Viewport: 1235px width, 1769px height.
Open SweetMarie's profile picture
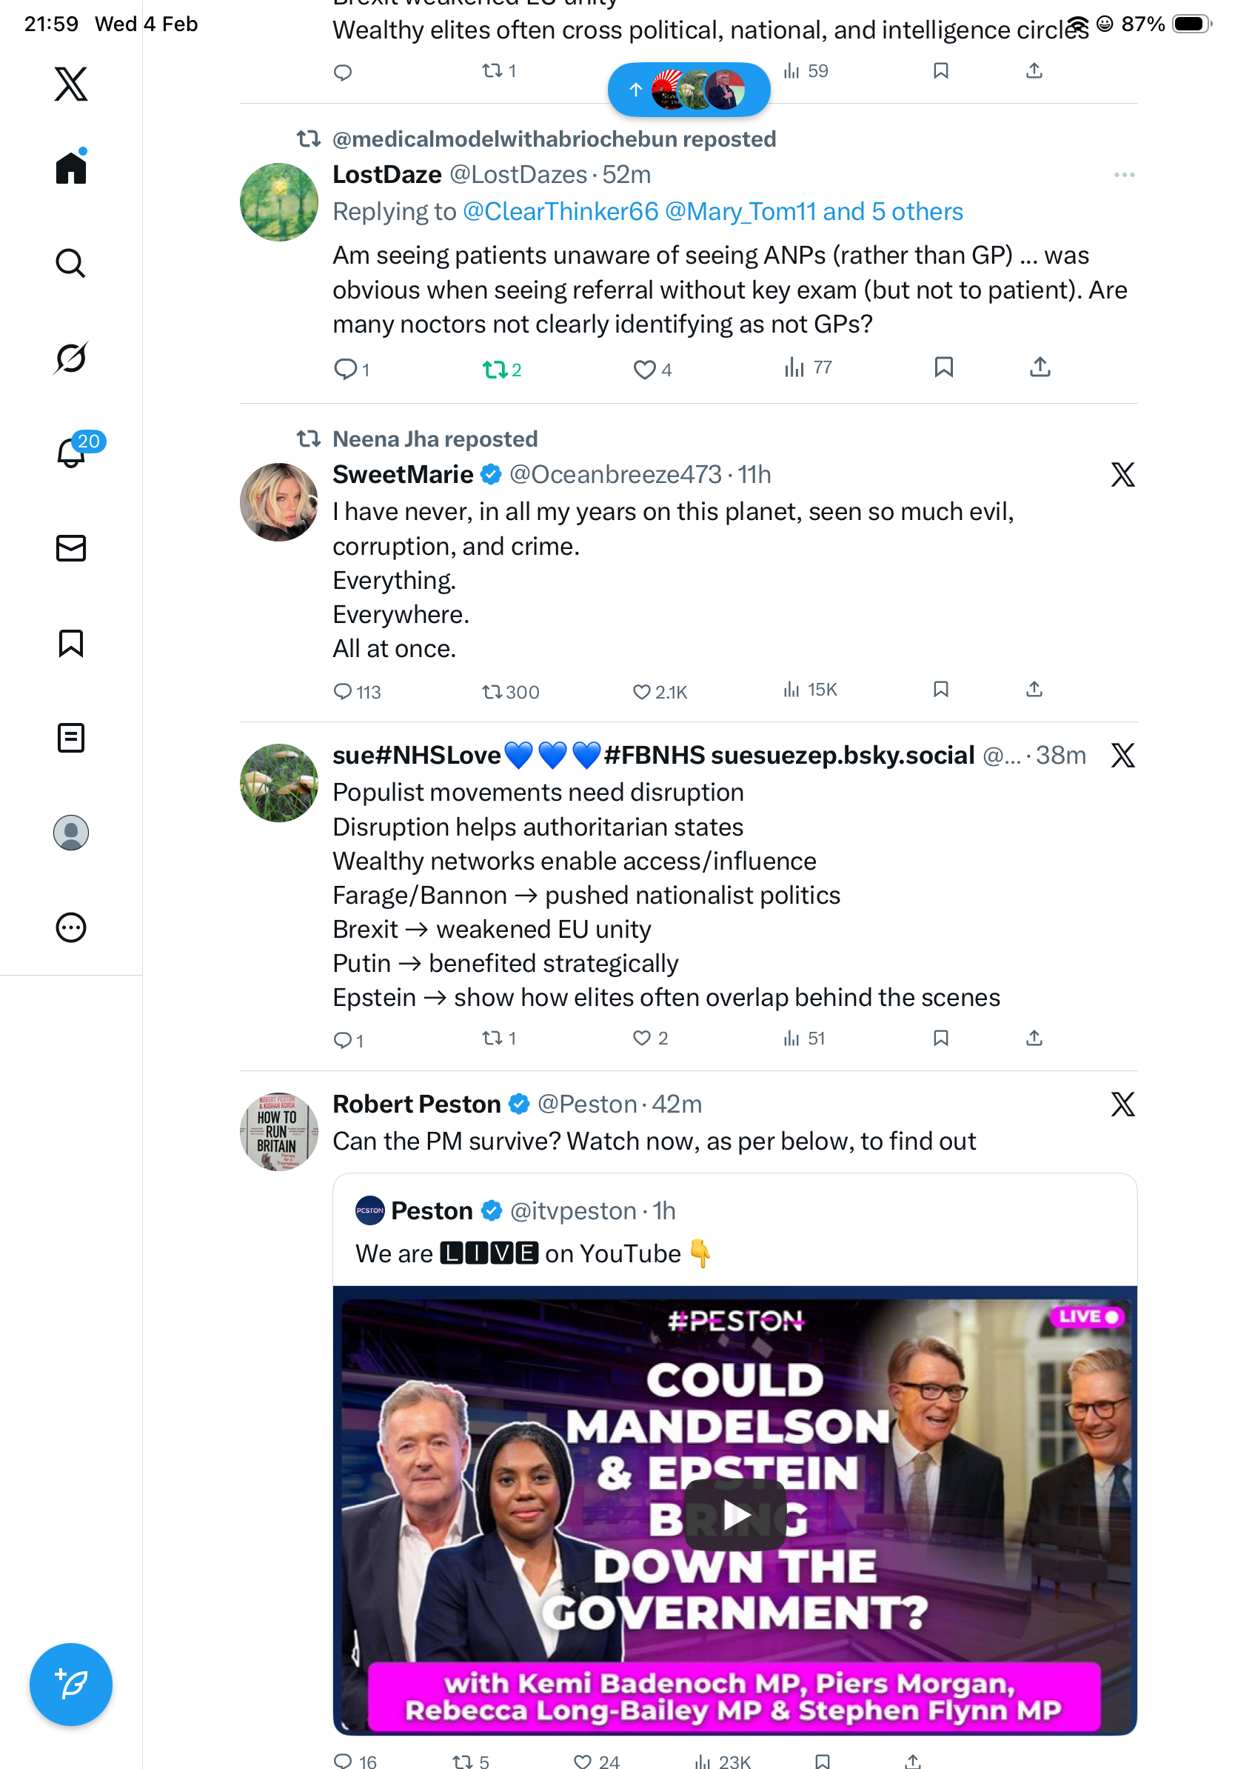pyautogui.click(x=278, y=502)
